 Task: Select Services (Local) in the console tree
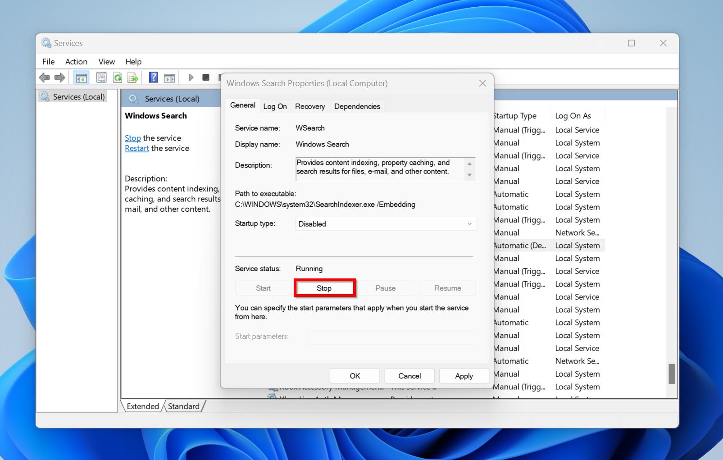pyautogui.click(x=78, y=97)
